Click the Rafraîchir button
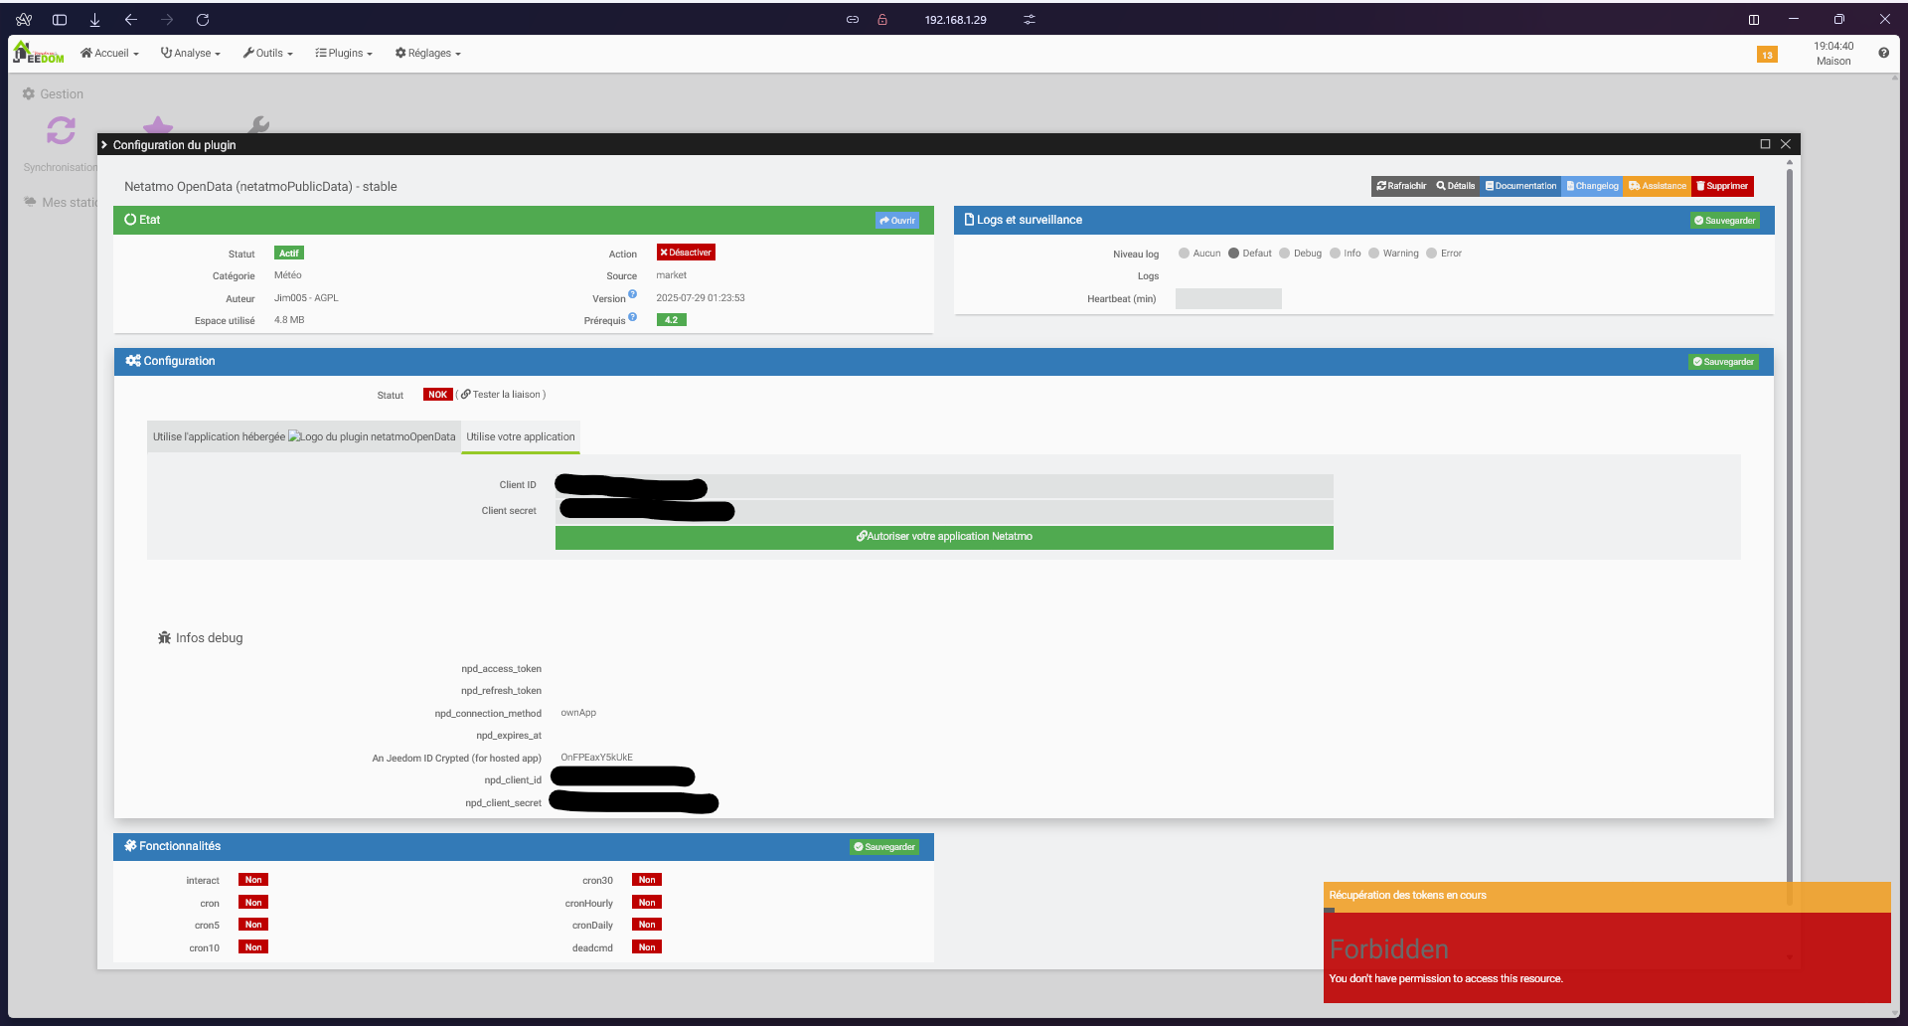 coord(1401,186)
